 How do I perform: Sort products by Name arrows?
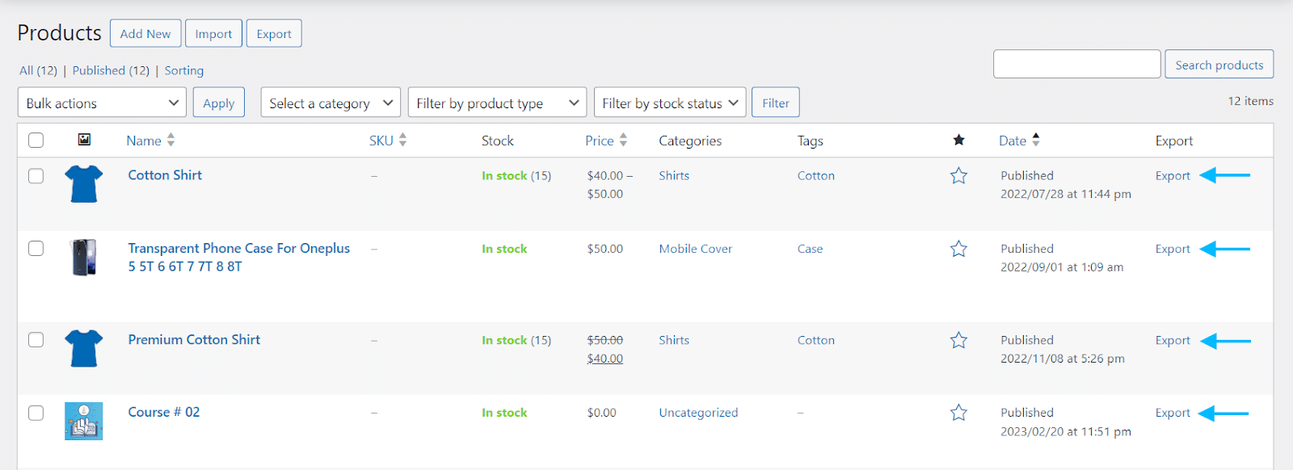click(171, 141)
